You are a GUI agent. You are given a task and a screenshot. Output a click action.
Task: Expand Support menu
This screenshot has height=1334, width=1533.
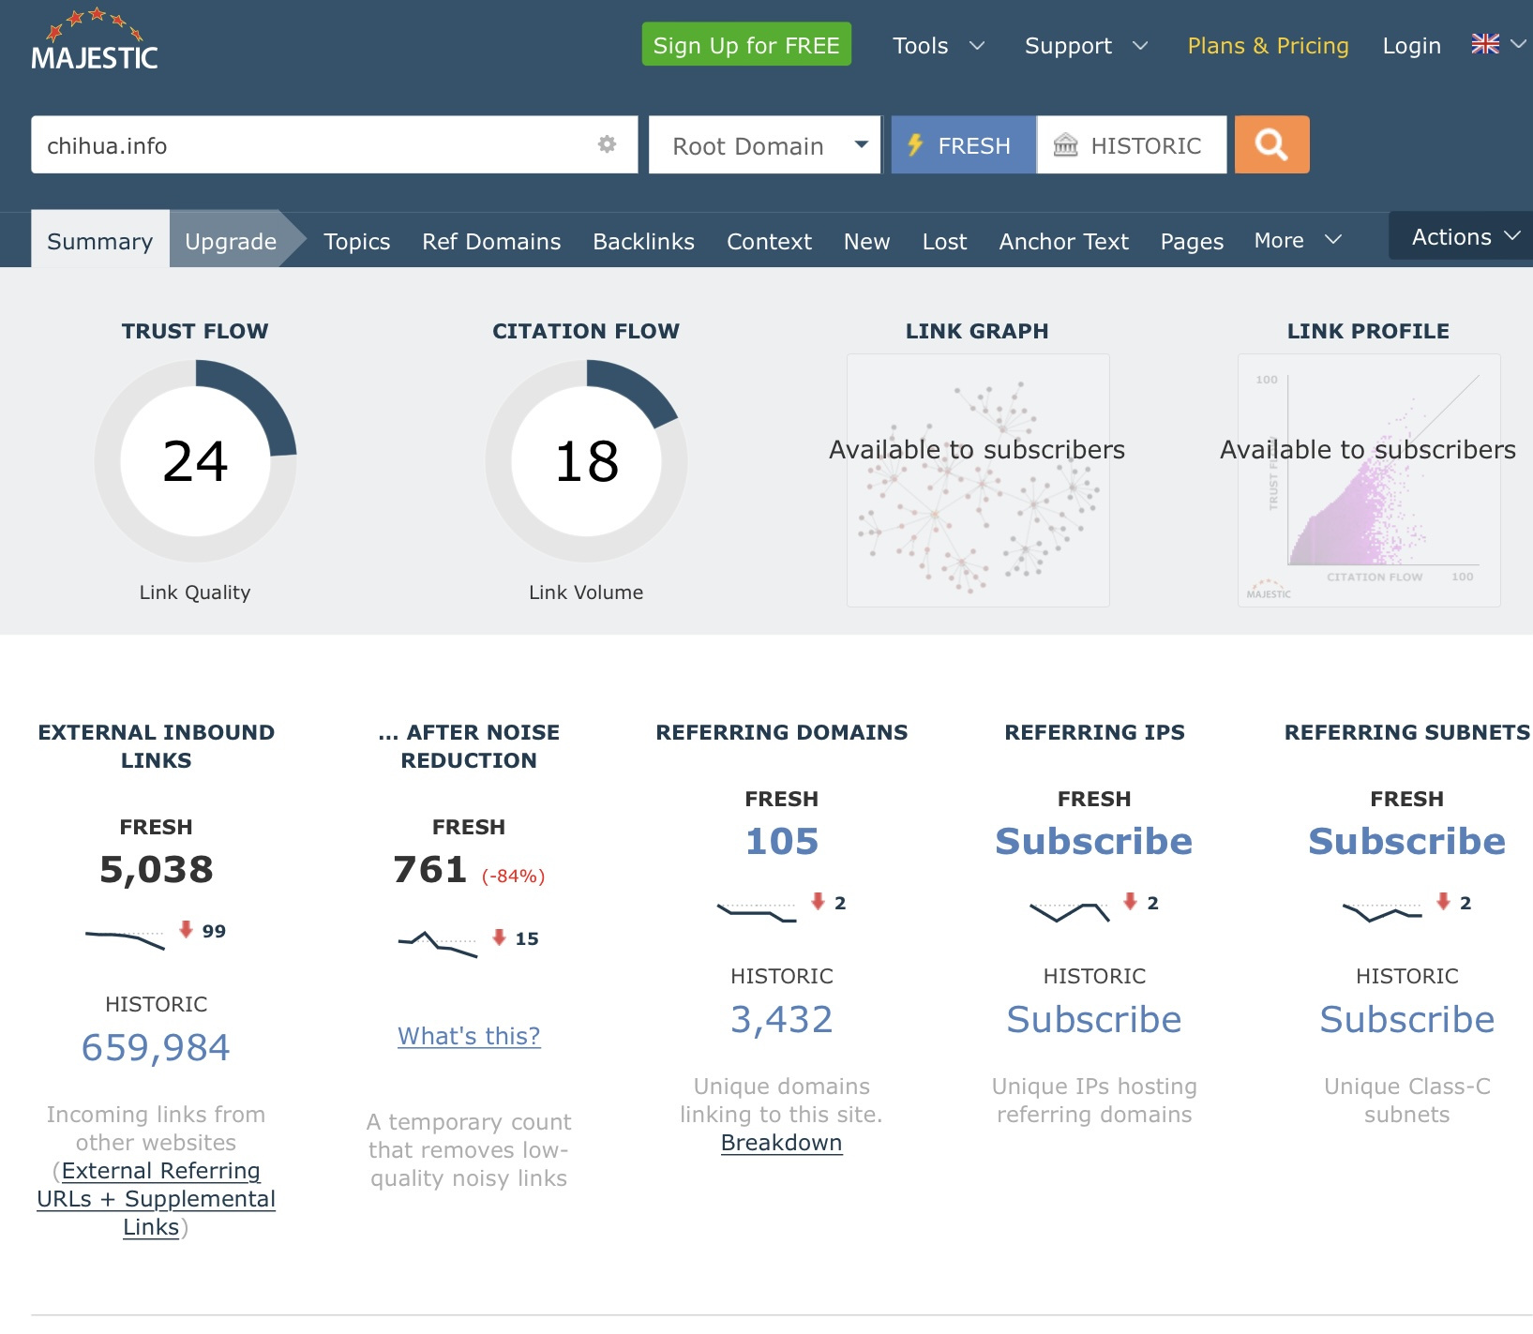click(1086, 45)
